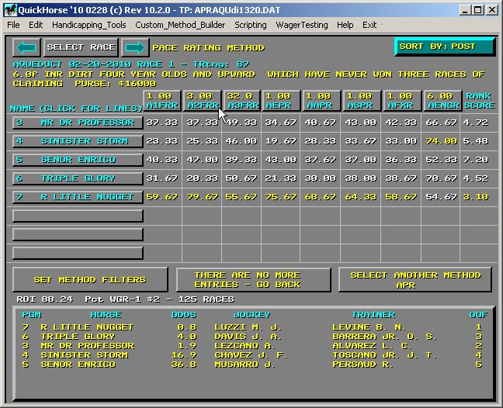This screenshot has width=503, height=408.
Task: Open the Scripting menu
Action: pos(250,25)
